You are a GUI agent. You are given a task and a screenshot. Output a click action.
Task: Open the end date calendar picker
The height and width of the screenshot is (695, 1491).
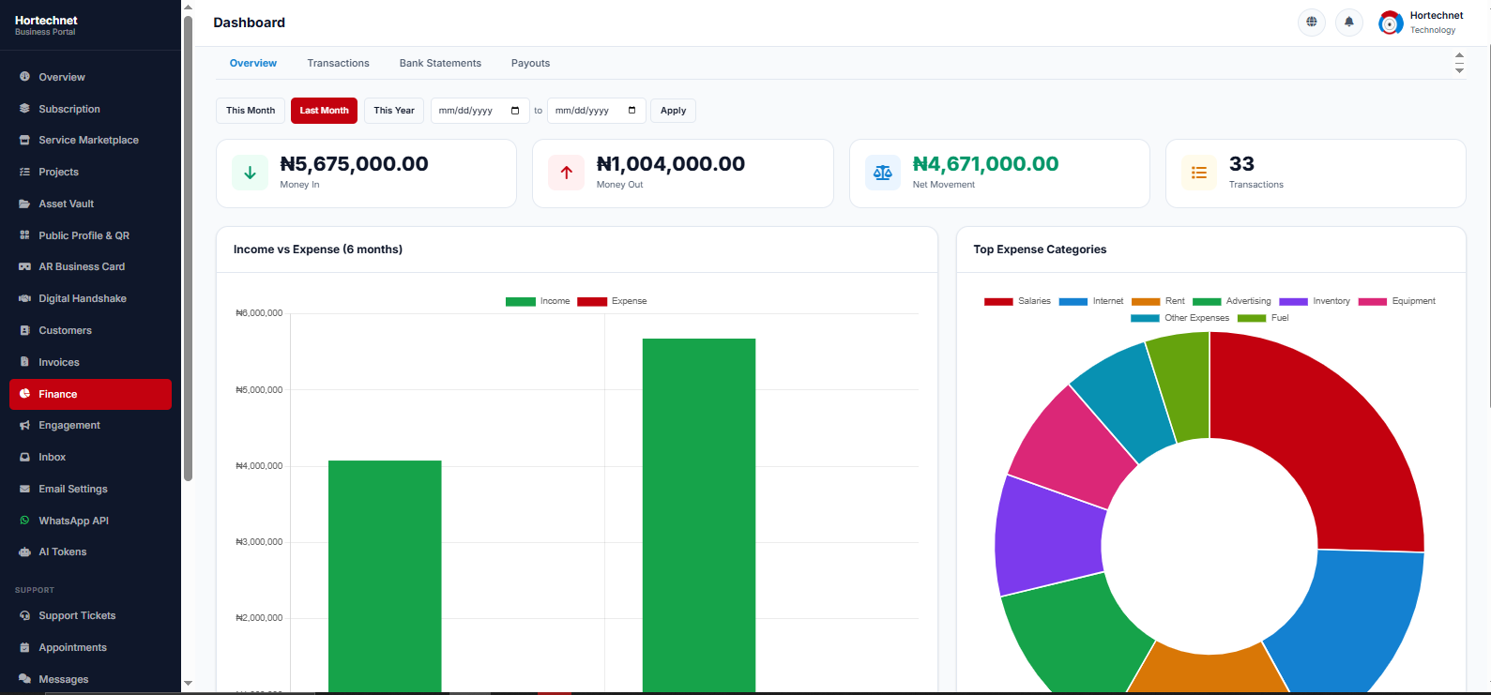pos(631,111)
